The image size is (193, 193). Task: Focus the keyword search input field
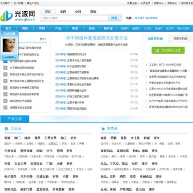75,18
